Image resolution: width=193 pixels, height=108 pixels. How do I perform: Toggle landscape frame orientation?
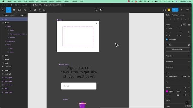click(184, 25)
